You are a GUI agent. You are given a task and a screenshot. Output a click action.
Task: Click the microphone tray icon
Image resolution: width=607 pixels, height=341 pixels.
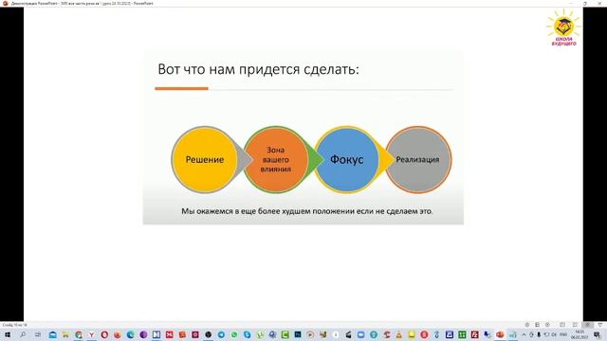(539, 334)
